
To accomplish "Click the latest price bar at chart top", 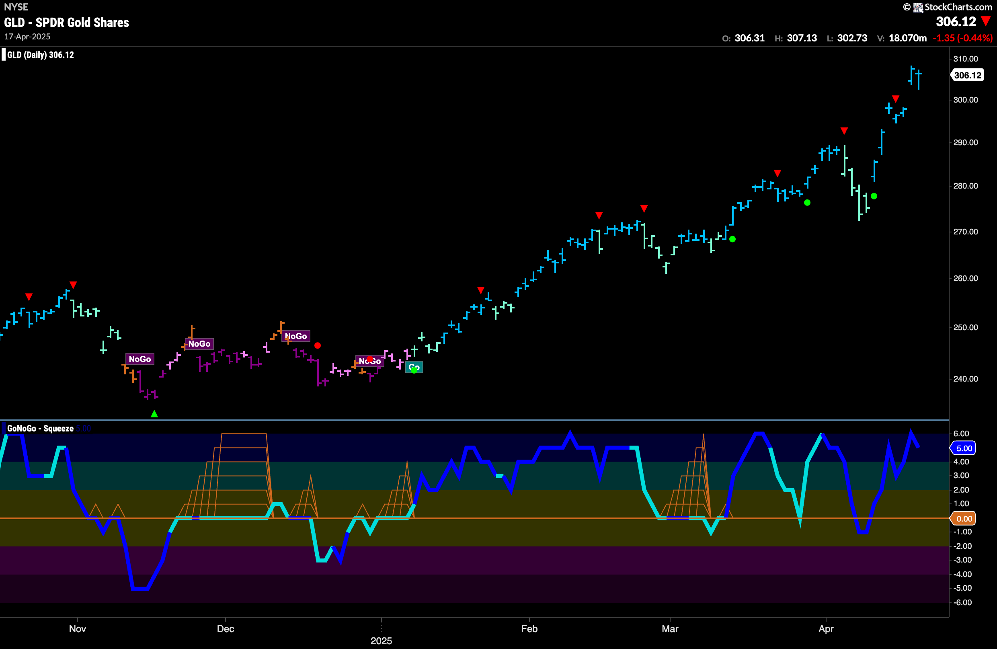I will tap(919, 79).
